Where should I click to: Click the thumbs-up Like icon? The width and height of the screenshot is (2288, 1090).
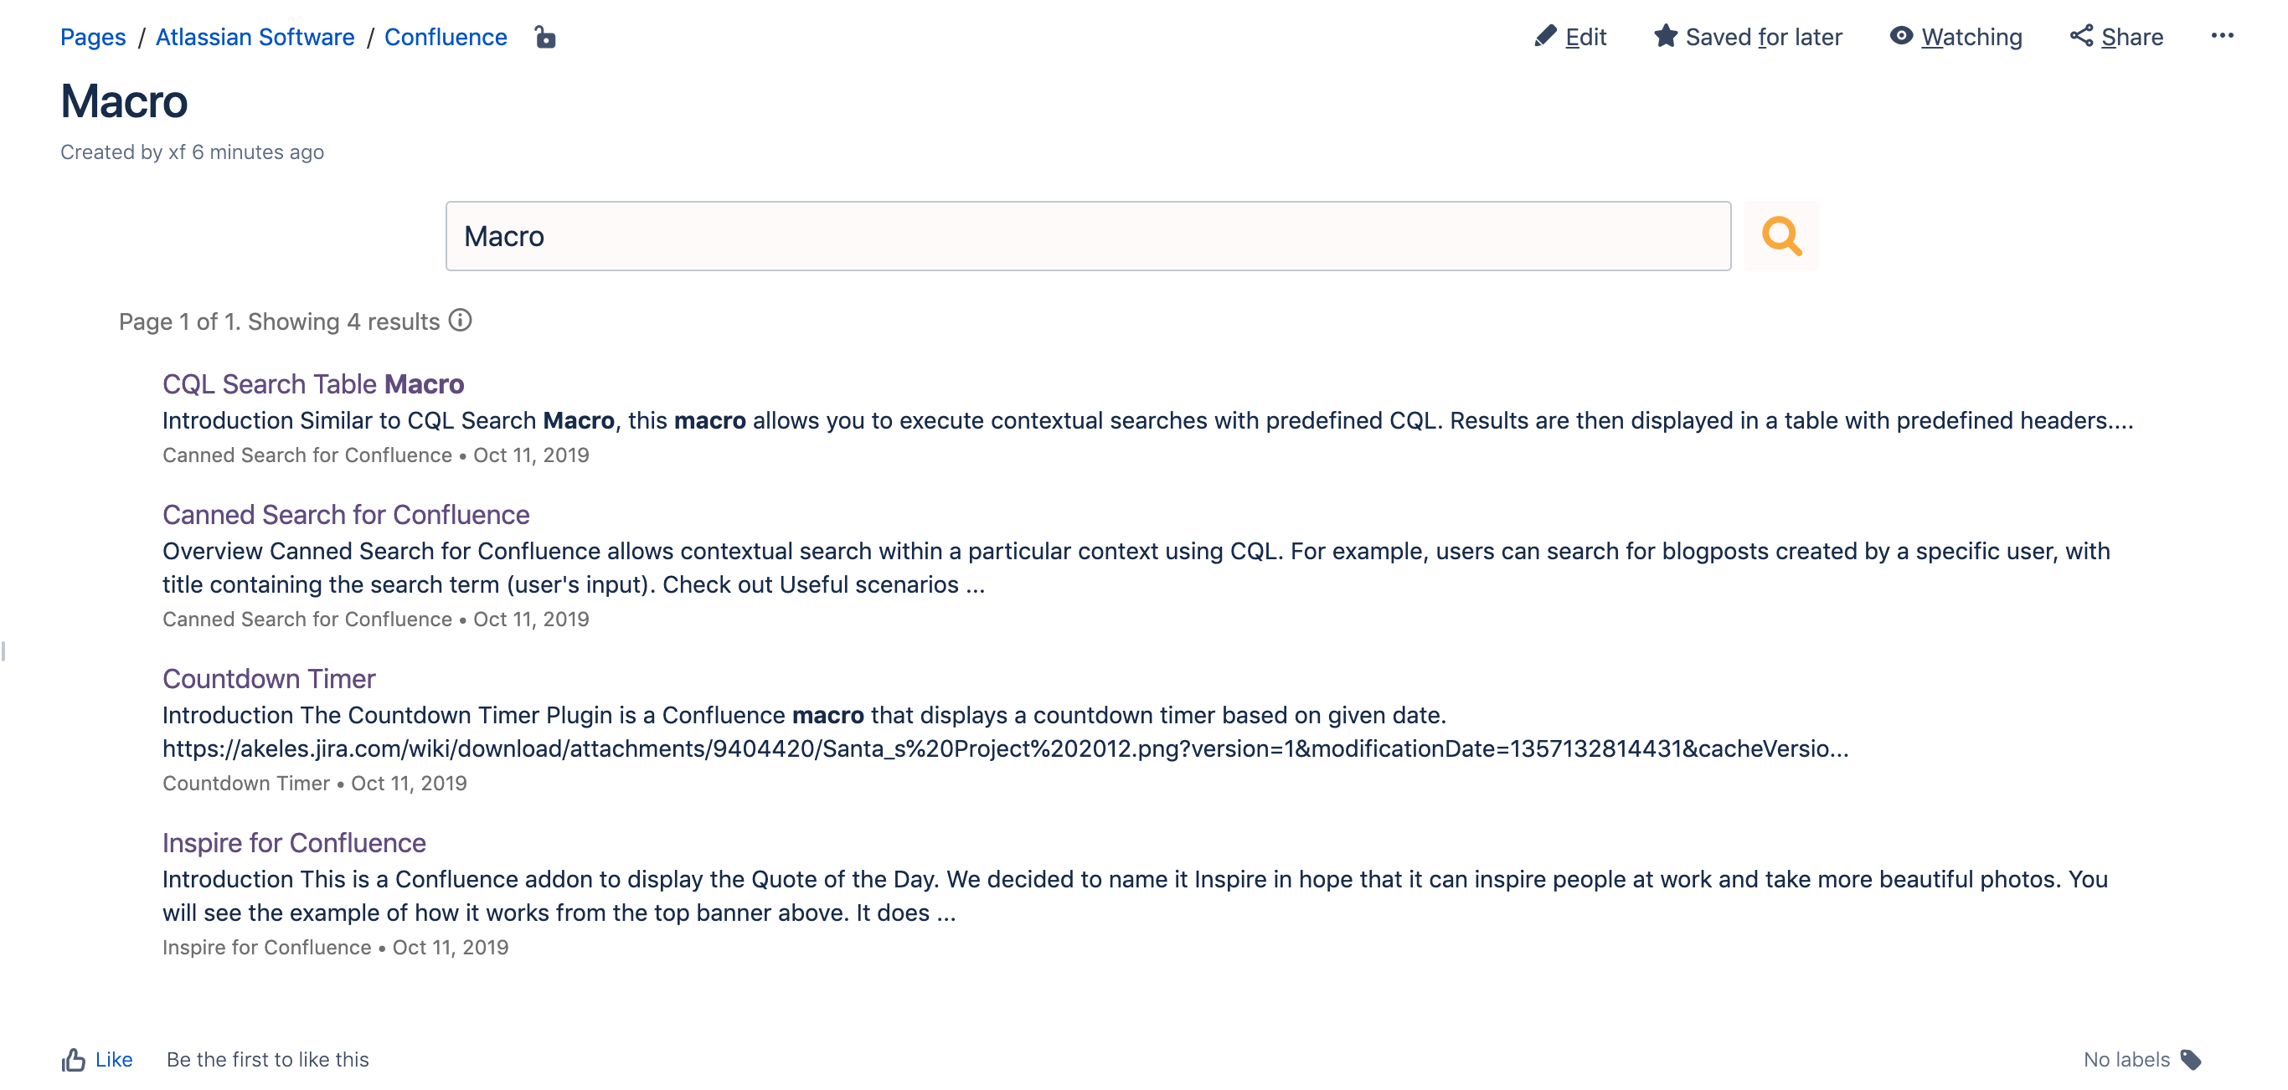(x=74, y=1060)
